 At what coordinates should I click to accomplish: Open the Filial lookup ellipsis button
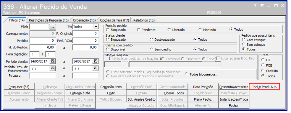pyautogui.click(x=52, y=27)
